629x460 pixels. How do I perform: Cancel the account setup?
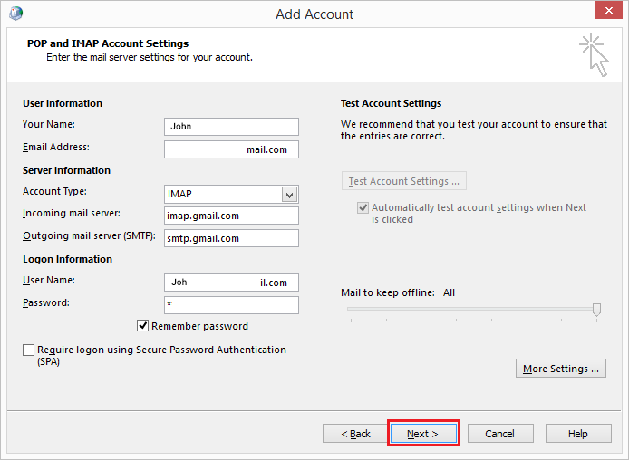click(500, 434)
